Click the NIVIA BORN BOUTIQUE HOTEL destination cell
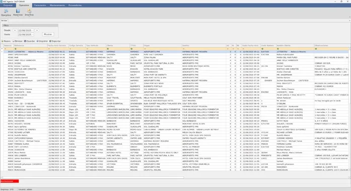Viewport: 351px width, 191px height. point(204,66)
